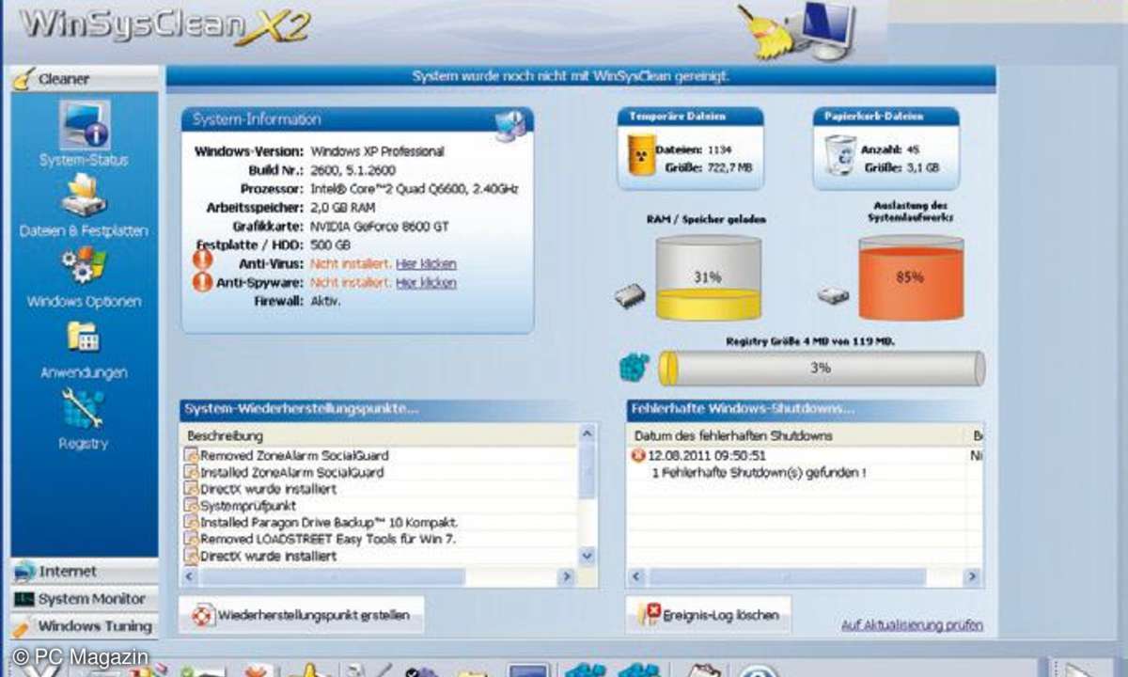1128x677 pixels.
Task: Click scroll-down arrow of restore points list
Action: coord(587,556)
